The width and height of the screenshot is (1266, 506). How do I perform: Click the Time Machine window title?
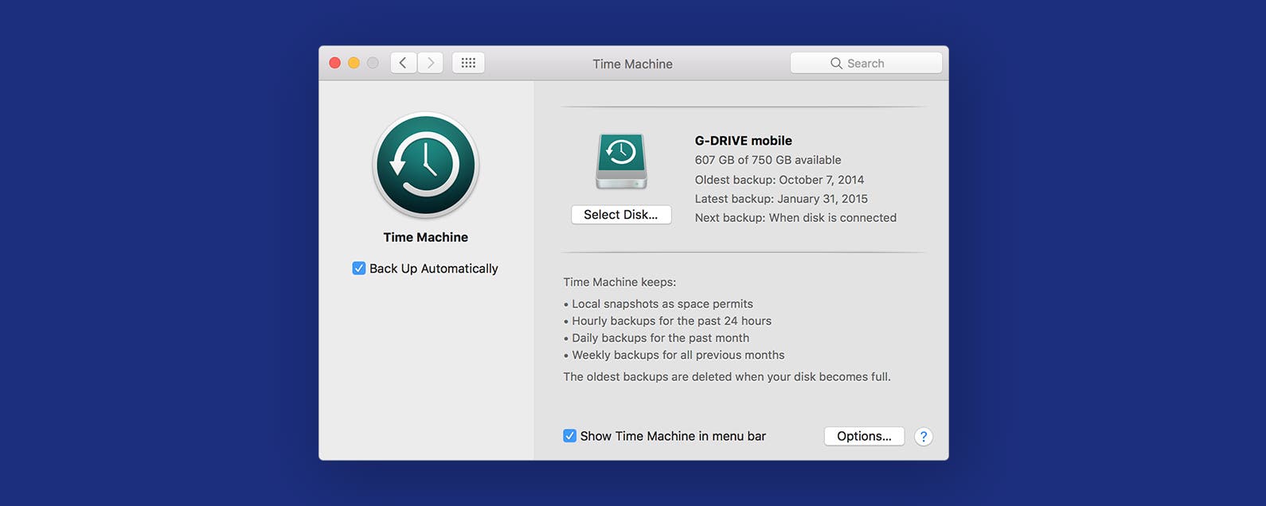pos(632,64)
